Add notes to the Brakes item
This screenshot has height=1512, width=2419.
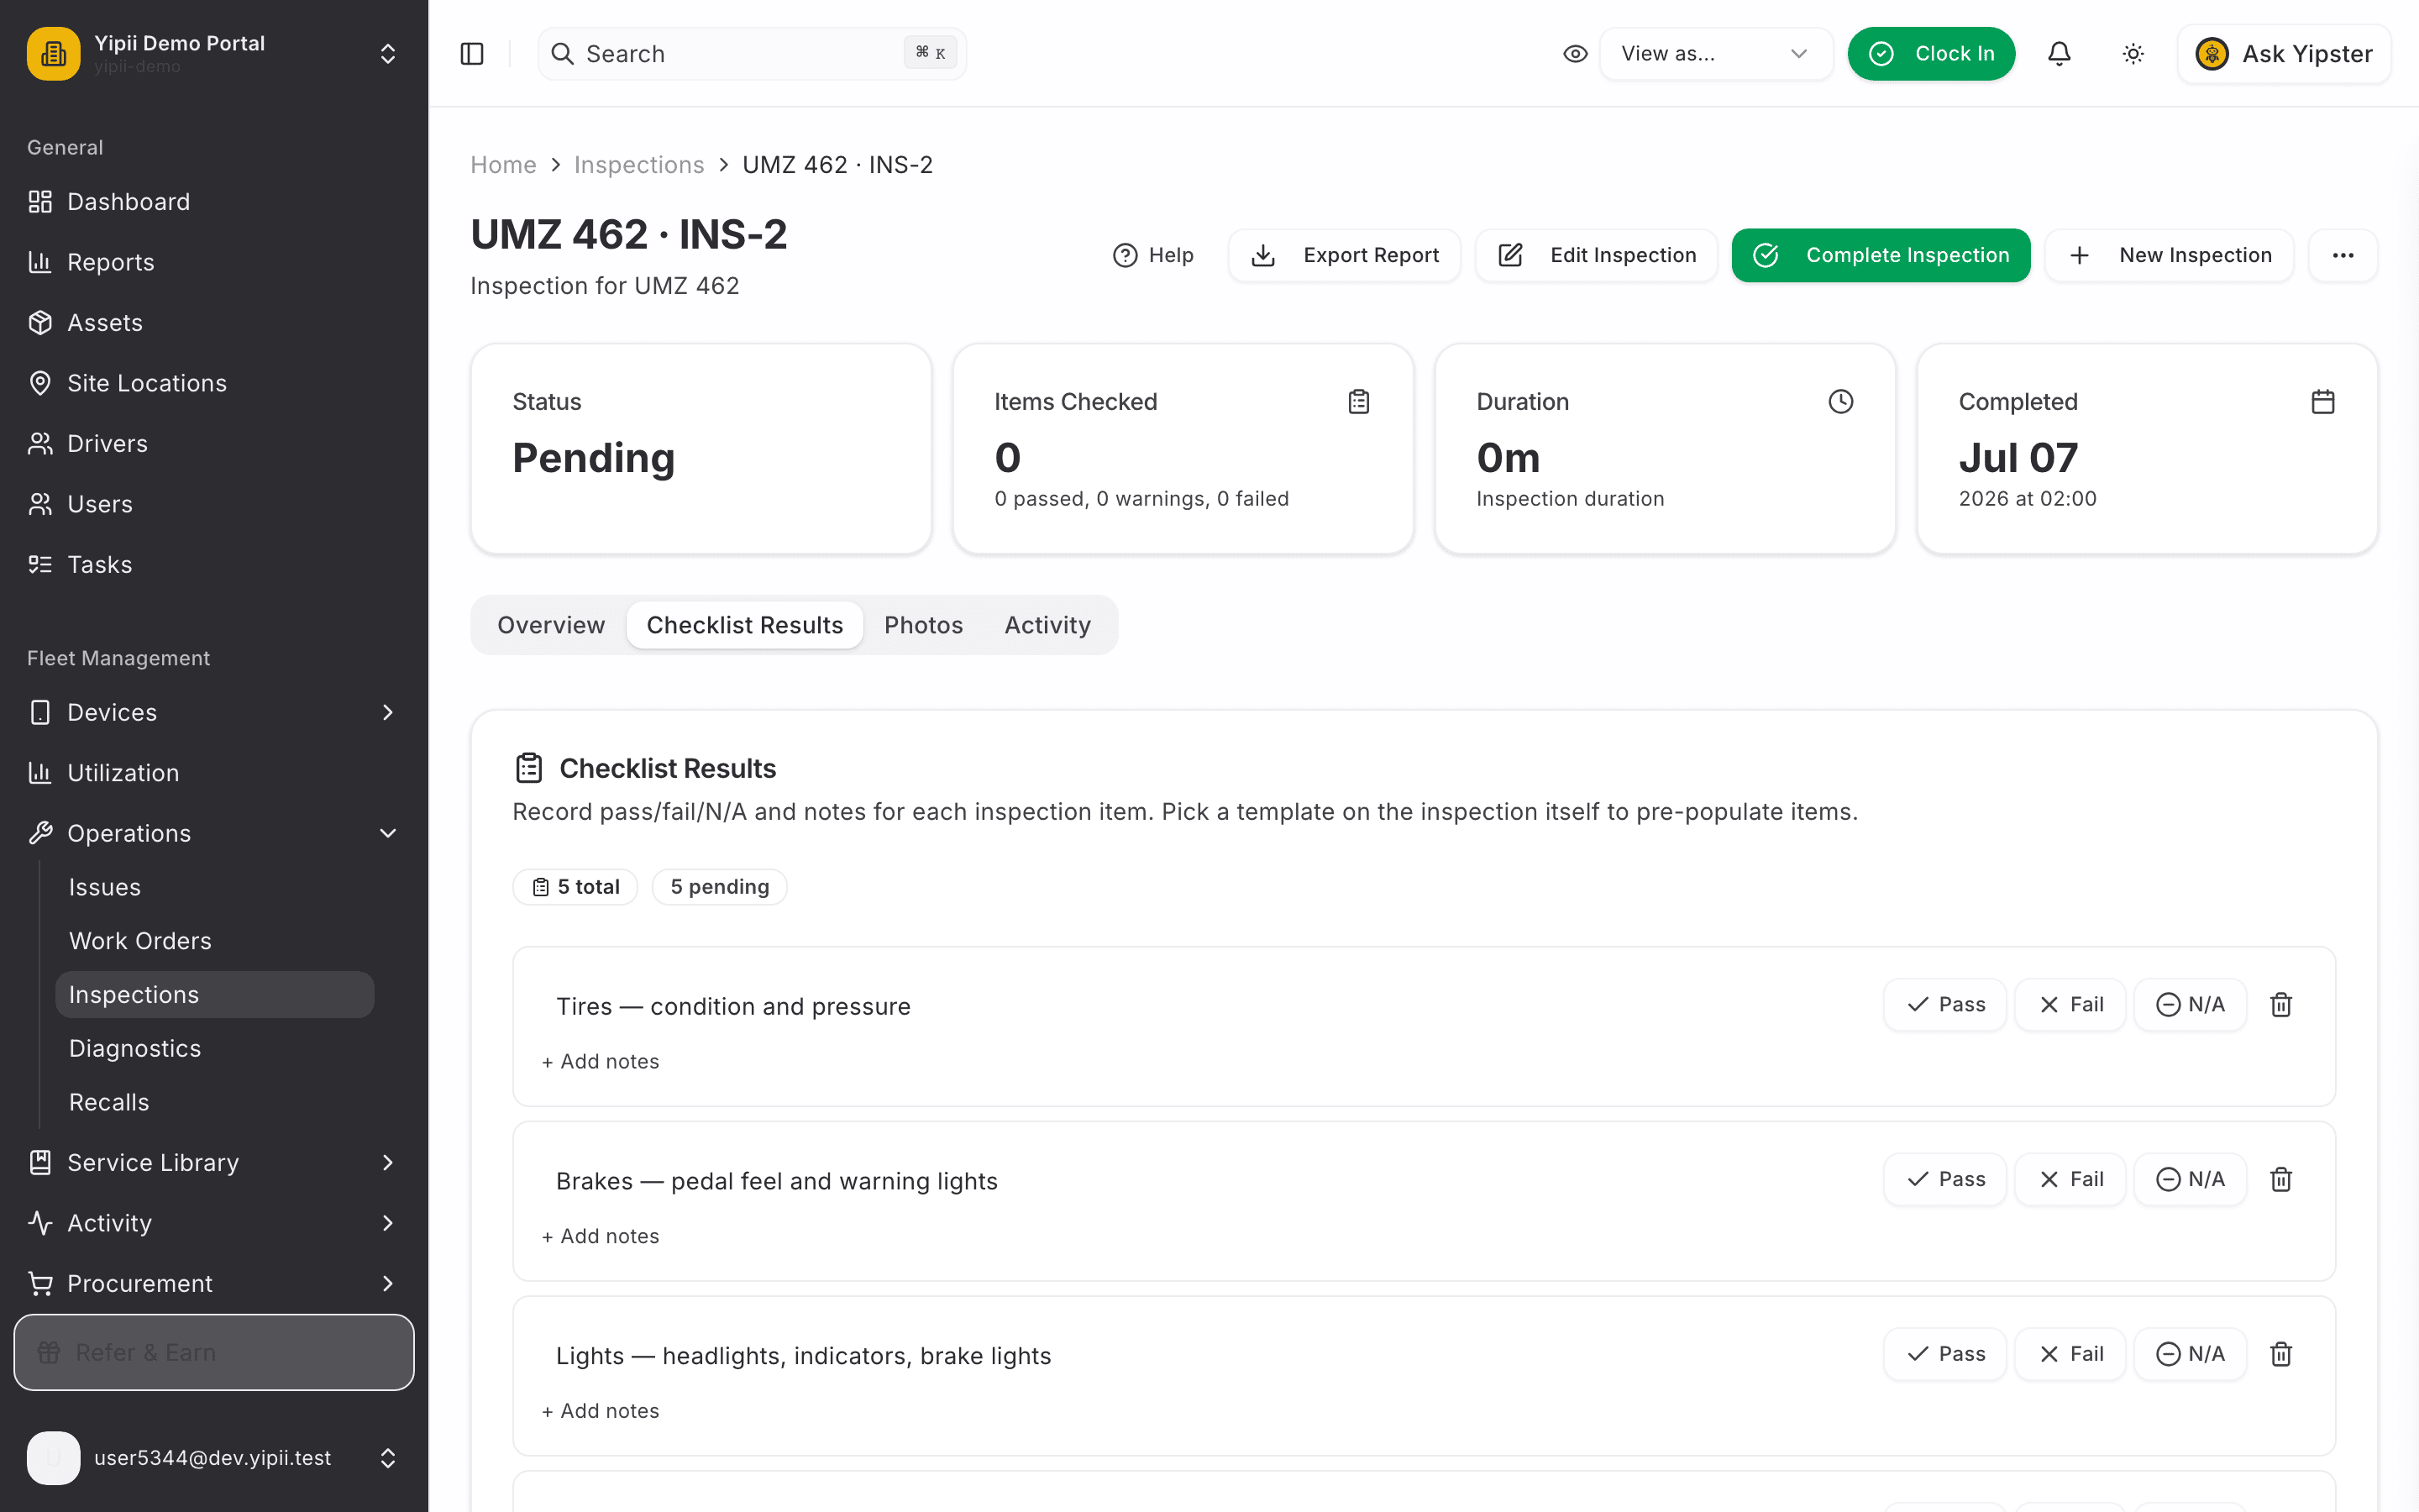coord(601,1237)
